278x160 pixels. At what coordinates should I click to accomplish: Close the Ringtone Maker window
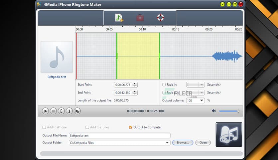coord(241,4)
